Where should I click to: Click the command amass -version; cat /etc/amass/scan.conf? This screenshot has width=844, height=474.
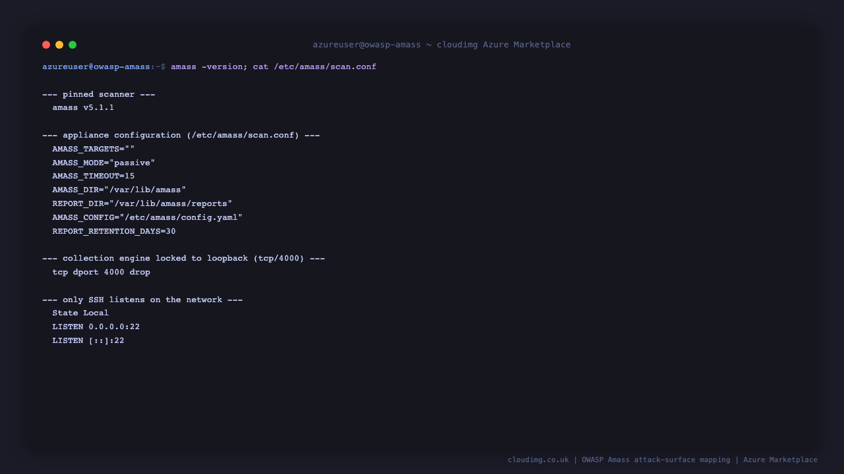(x=274, y=67)
